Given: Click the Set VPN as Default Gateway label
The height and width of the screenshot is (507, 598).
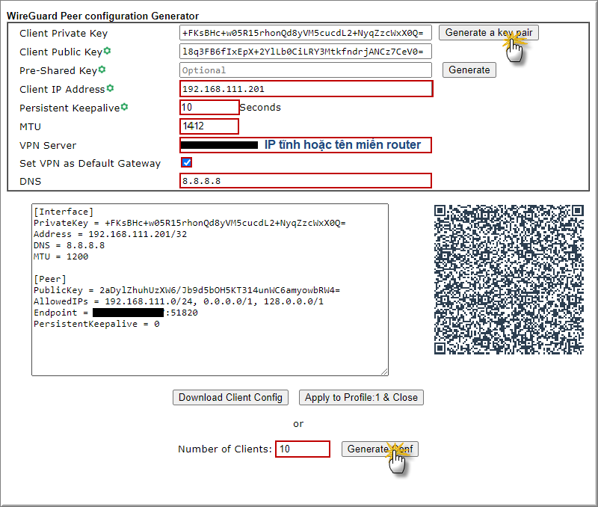Looking at the screenshot, I should tap(90, 163).
